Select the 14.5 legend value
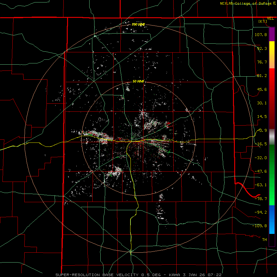277x277 pixels. coord(262,117)
